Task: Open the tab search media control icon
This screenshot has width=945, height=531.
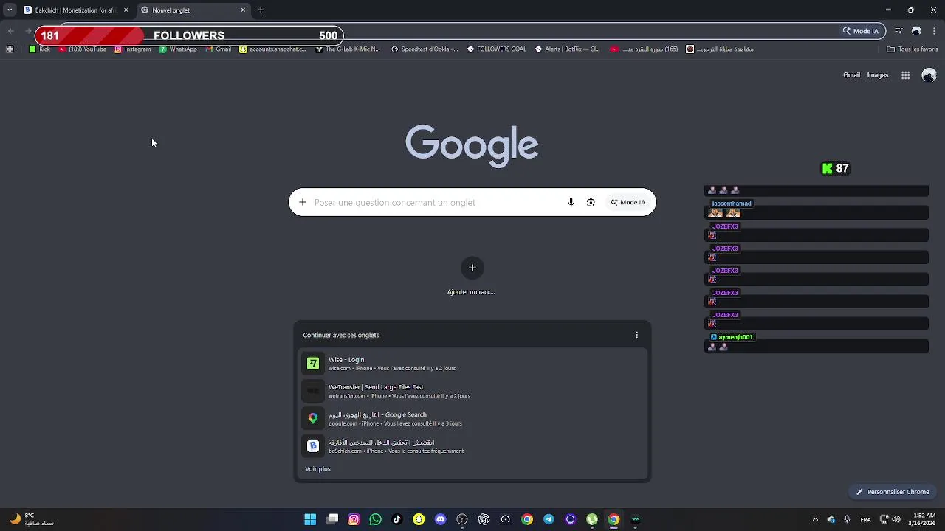Action: pyautogui.click(x=898, y=31)
